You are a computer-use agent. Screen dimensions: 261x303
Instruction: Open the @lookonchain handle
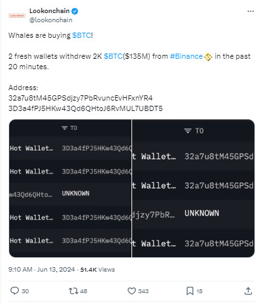51,20
